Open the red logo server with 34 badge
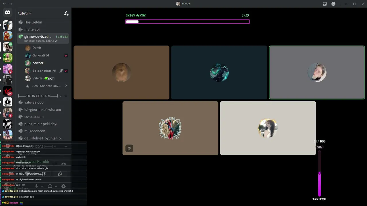The height and width of the screenshot is (206, 367). click(x=8, y=91)
